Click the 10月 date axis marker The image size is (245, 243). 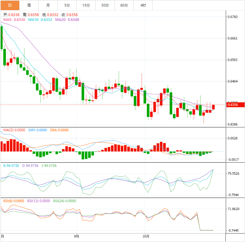pos(146,236)
